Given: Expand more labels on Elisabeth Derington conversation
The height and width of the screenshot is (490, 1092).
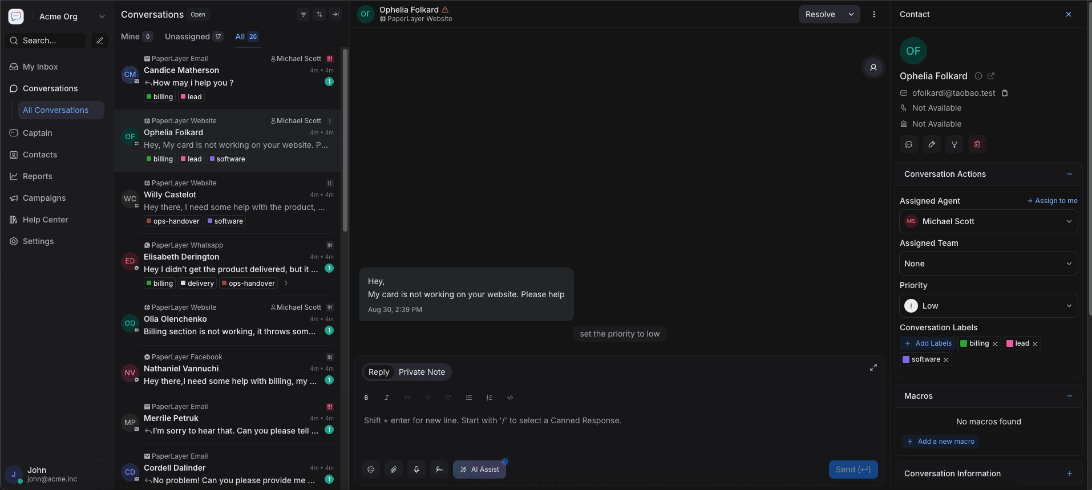Looking at the screenshot, I should (x=286, y=283).
